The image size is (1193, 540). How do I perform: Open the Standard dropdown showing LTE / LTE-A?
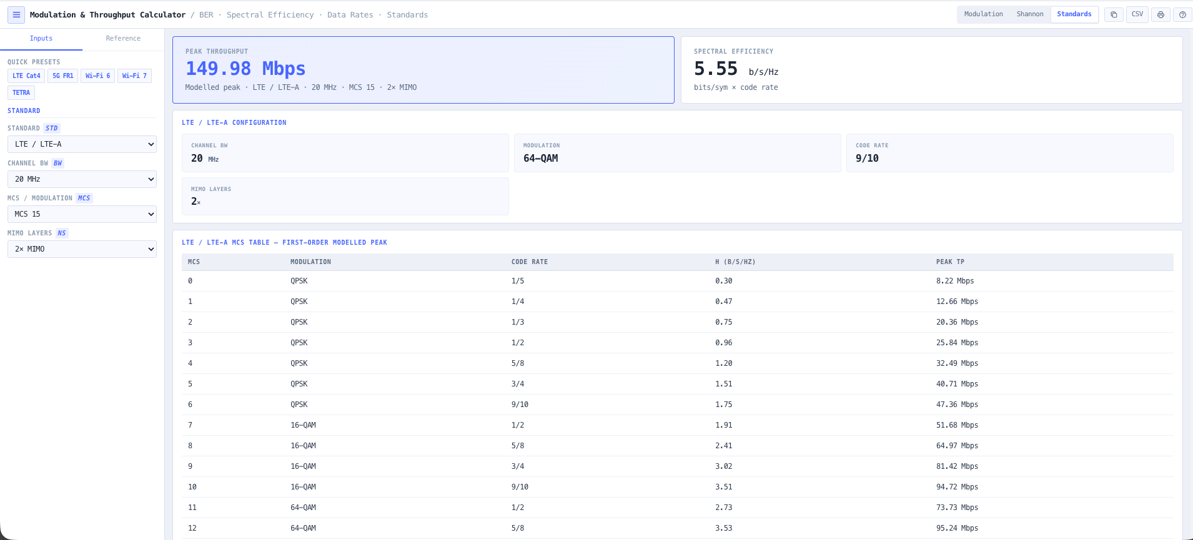pos(82,144)
